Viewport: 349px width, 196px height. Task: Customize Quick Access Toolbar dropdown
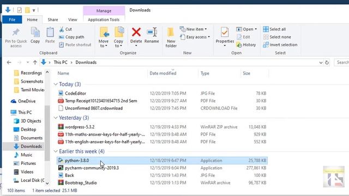pyautogui.click(x=34, y=10)
